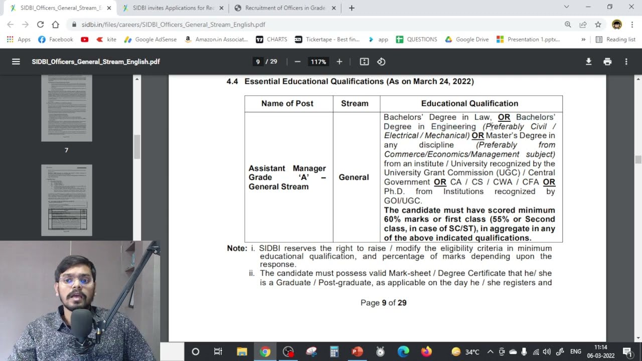This screenshot has width=642, height=361.
Task: Open the Apps bookmark
Action: pos(19,39)
